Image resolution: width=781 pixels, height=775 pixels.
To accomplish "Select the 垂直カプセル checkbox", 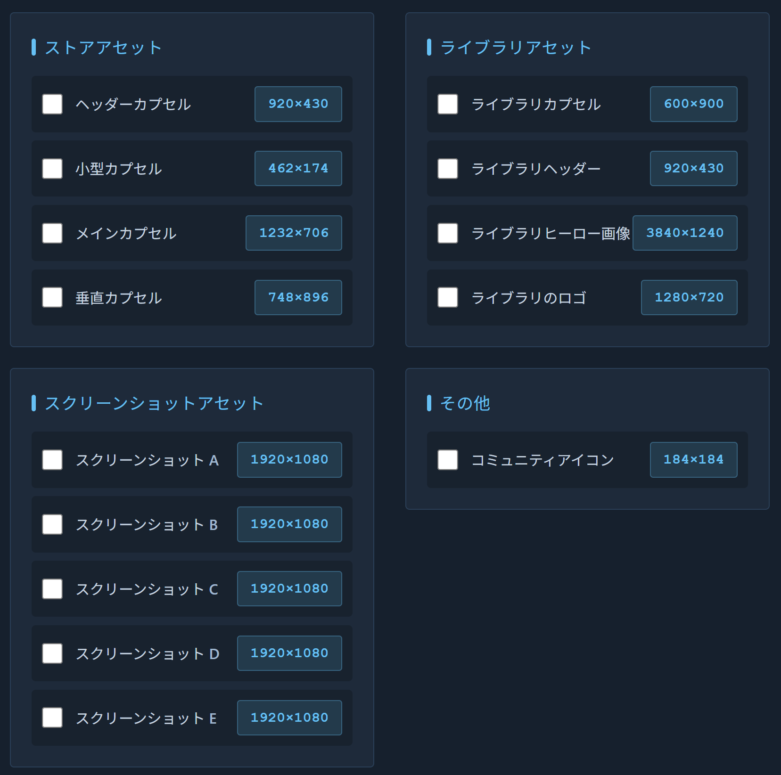I will click(x=52, y=298).
